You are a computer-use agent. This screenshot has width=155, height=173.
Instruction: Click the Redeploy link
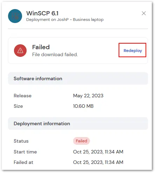[133, 51]
